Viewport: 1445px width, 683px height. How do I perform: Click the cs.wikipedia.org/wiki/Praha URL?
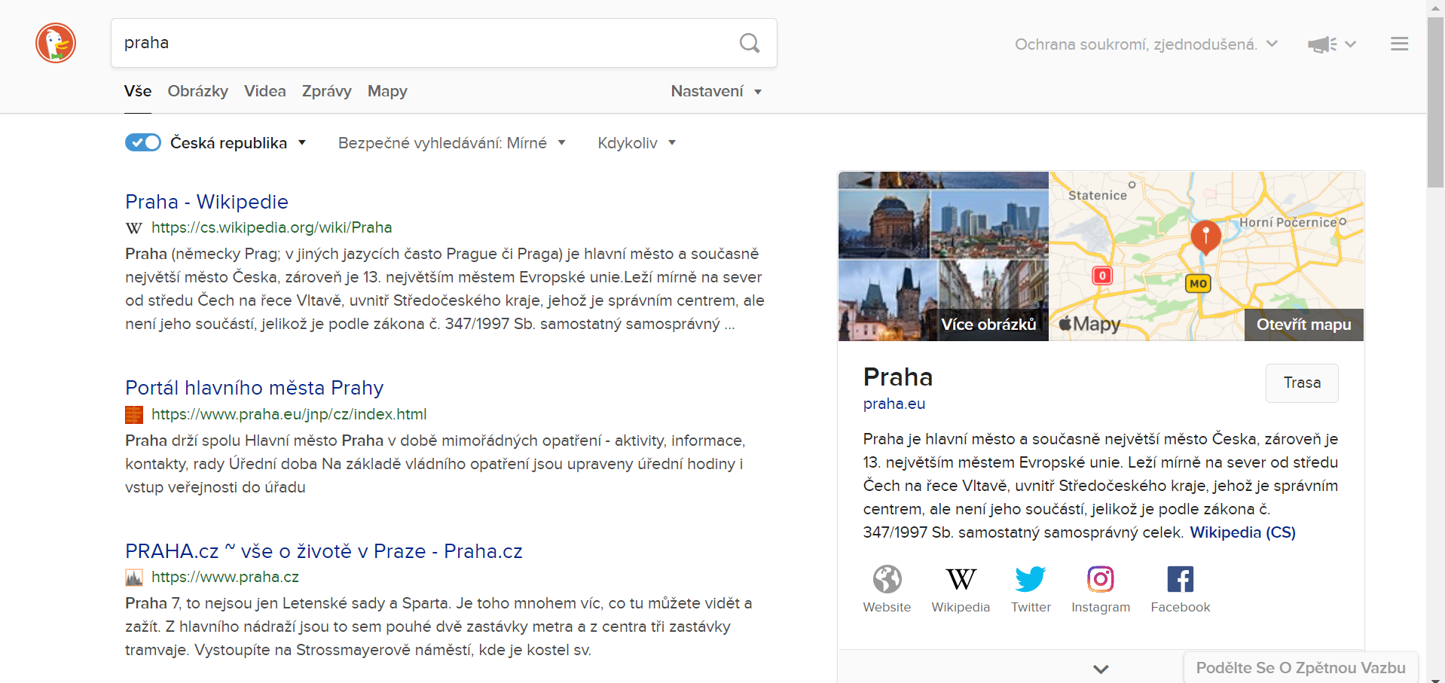point(272,227)
